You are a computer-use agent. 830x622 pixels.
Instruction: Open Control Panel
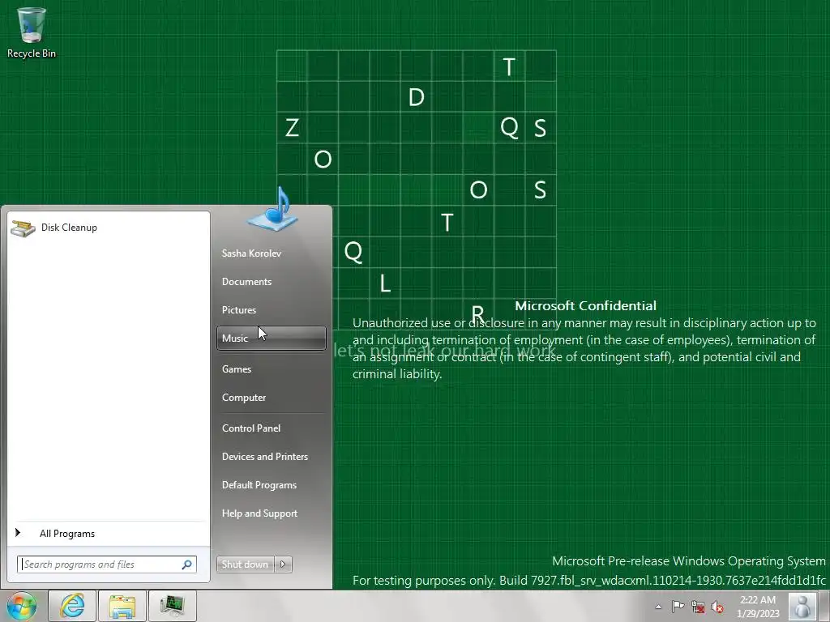pyautogui.click(x=271, y=428)
